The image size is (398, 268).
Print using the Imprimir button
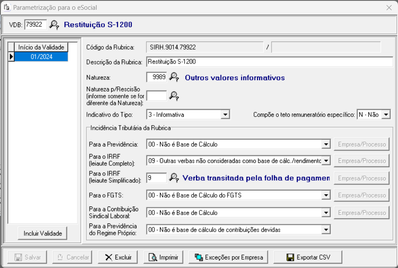[x=163, y=257]
